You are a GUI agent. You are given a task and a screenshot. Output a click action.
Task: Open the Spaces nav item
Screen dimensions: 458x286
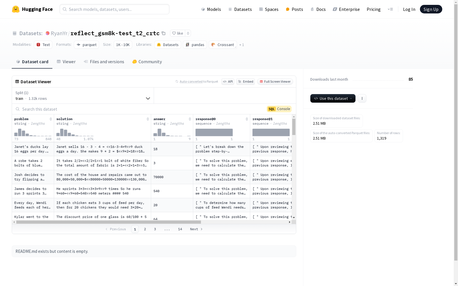click(x=269, y=9)
